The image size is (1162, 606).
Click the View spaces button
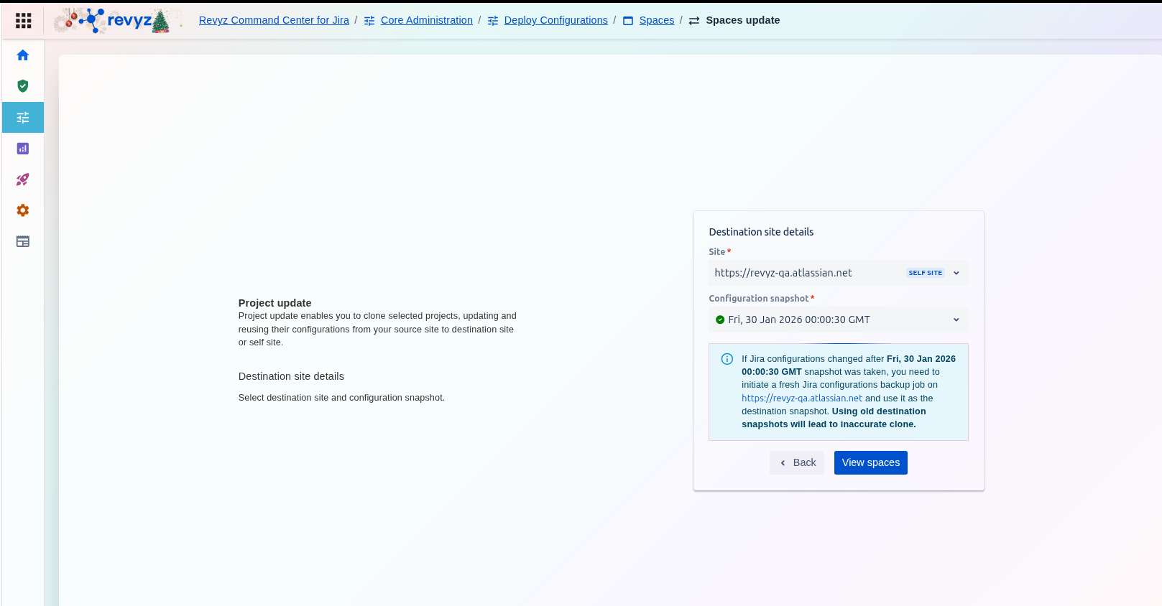pyautogui.click(x=870, y=462)
